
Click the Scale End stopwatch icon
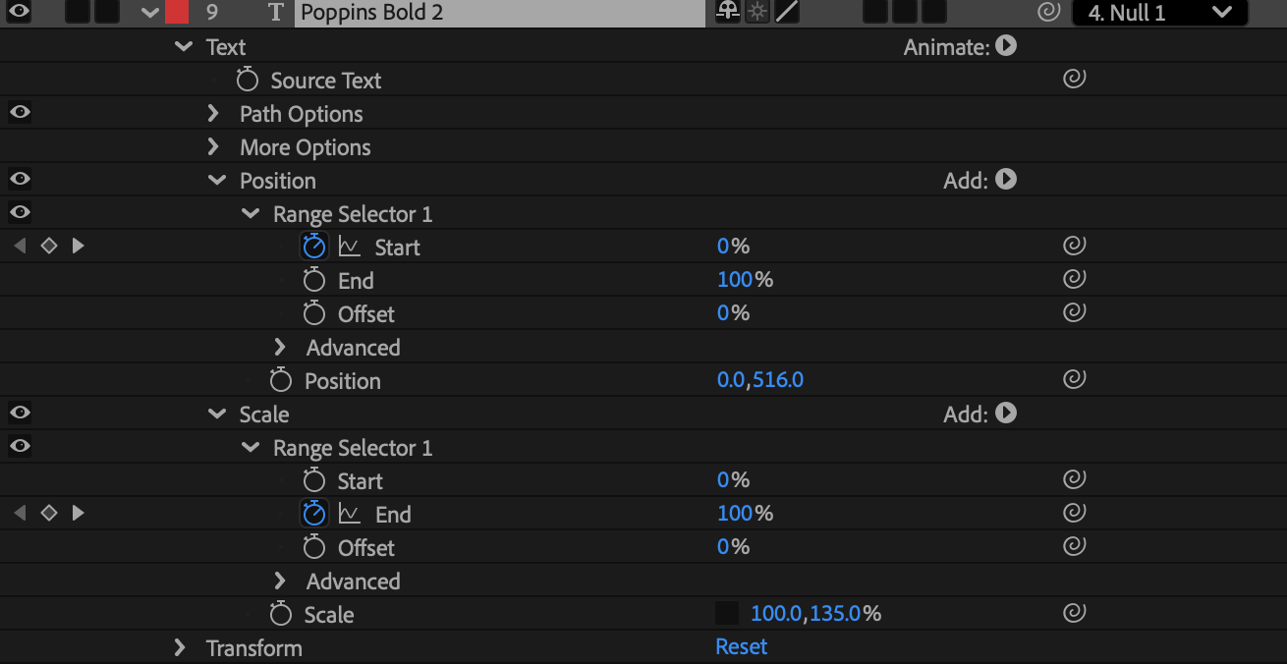[314, 514]
